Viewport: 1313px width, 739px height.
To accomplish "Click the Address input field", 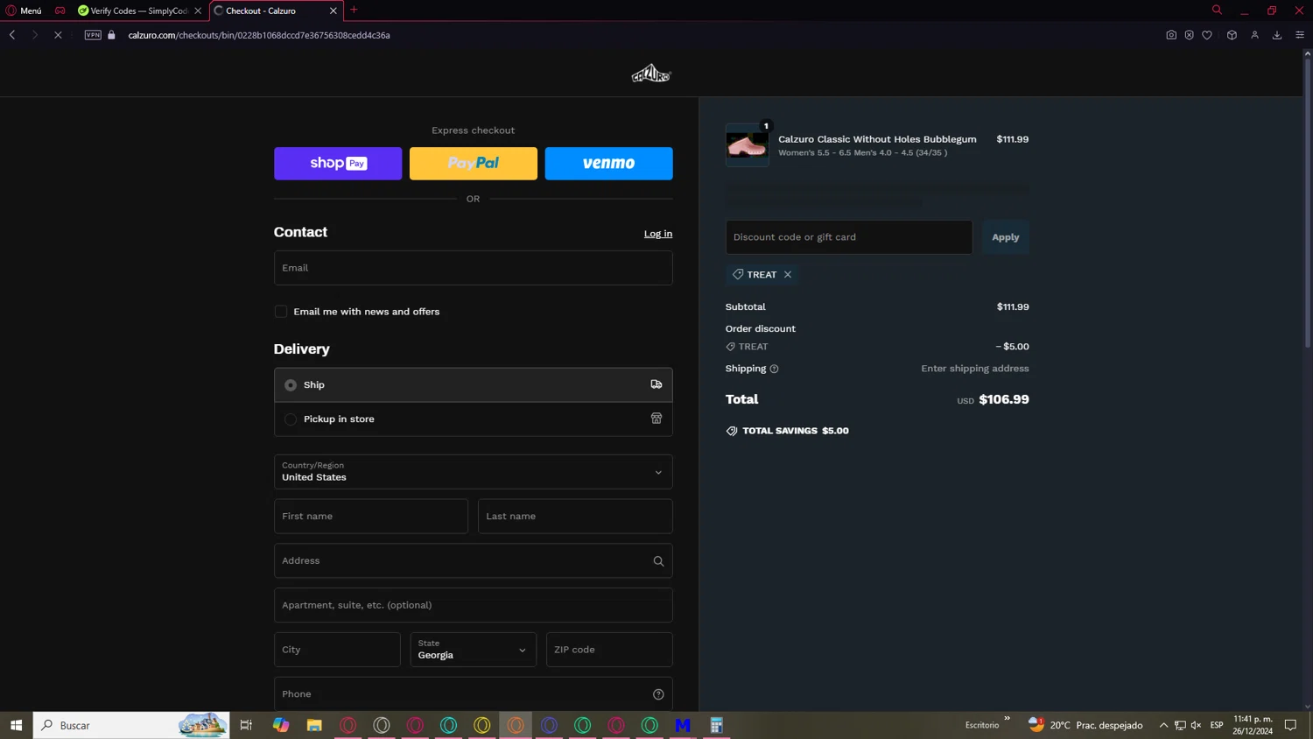I will (x=474, y=561).
